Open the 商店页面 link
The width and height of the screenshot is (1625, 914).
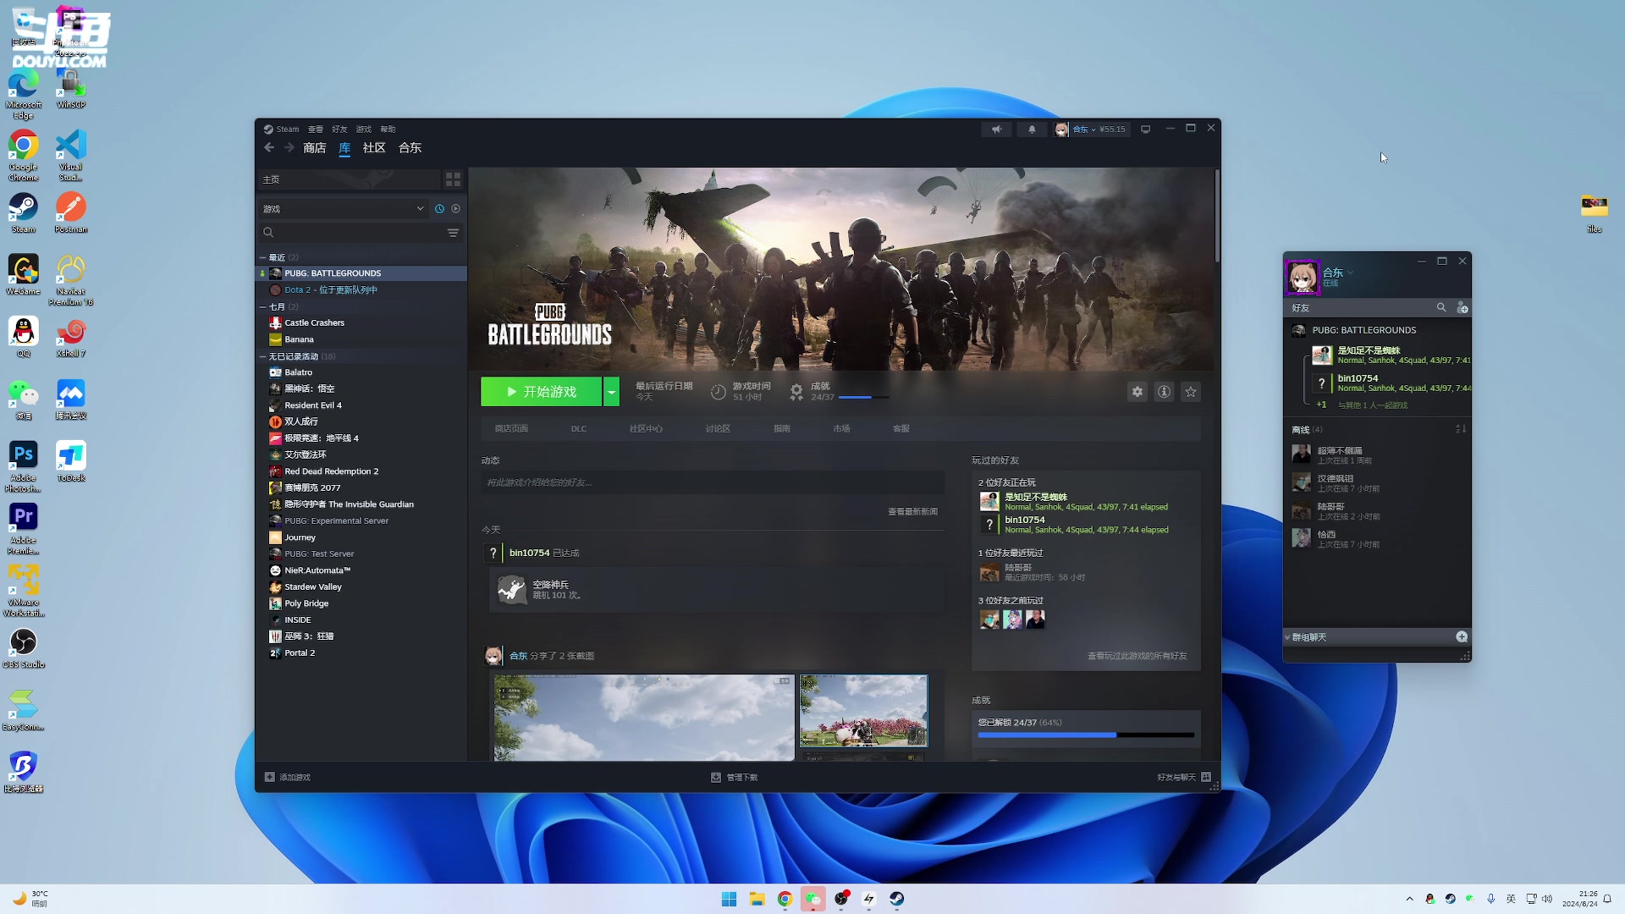click(x=511, y=429)
